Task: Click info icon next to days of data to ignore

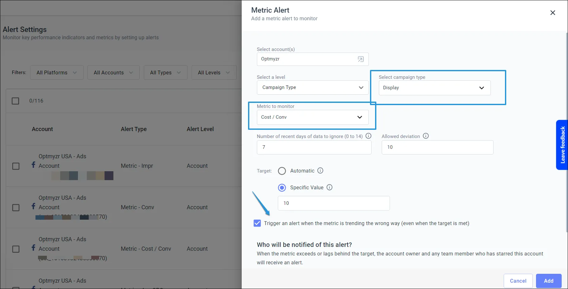Action: click(368, 136)
